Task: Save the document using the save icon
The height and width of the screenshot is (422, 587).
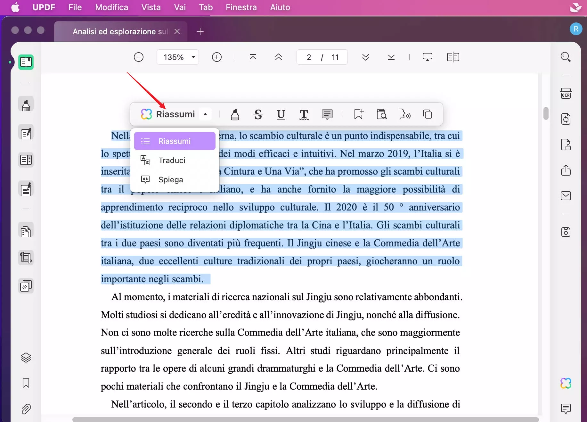Action: click(x=566, y=232)
